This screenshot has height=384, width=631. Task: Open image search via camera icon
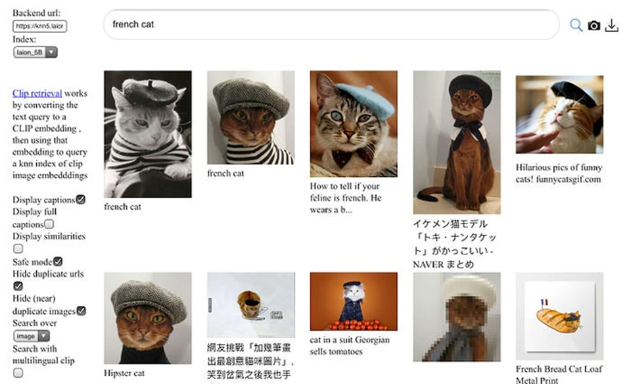(x=594, y=26)
